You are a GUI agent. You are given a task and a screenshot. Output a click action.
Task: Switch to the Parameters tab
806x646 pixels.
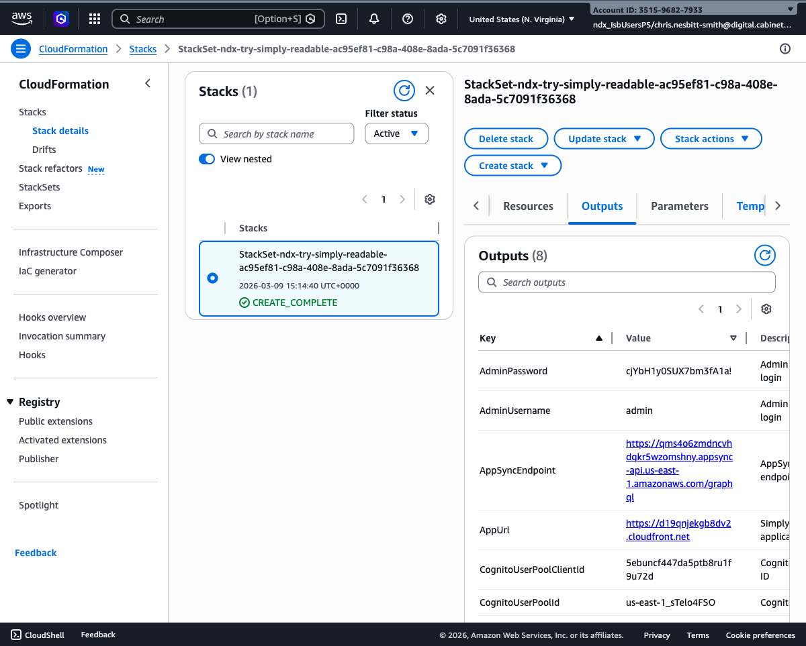(679, 206)
